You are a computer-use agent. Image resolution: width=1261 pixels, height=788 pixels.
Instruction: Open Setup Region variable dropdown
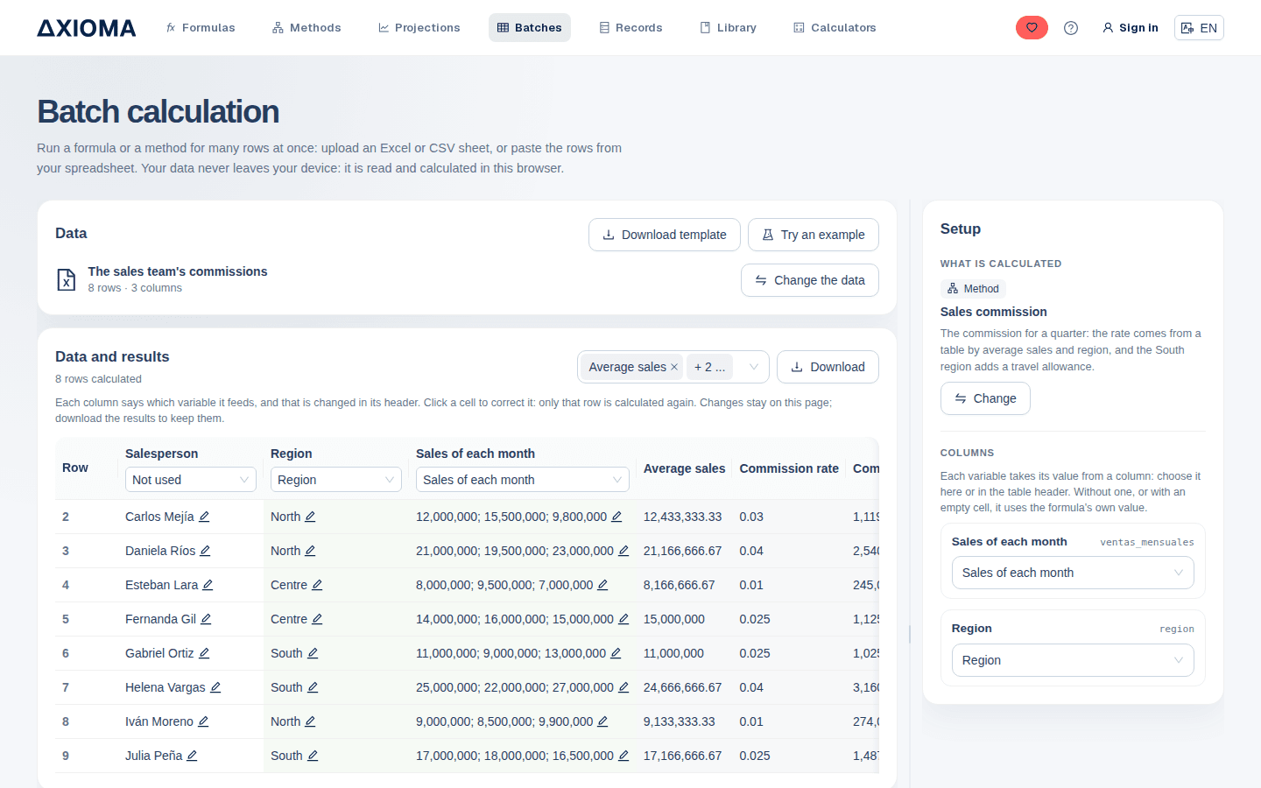point(1073,660)
